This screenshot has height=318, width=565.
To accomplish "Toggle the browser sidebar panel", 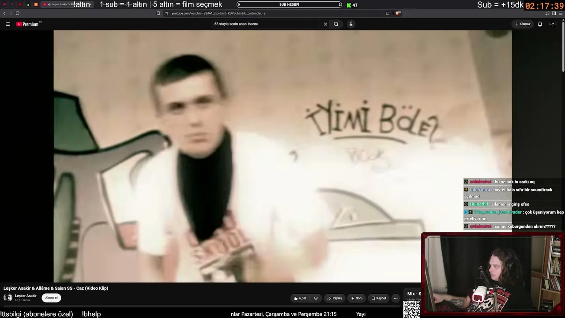I will point(554,13).
